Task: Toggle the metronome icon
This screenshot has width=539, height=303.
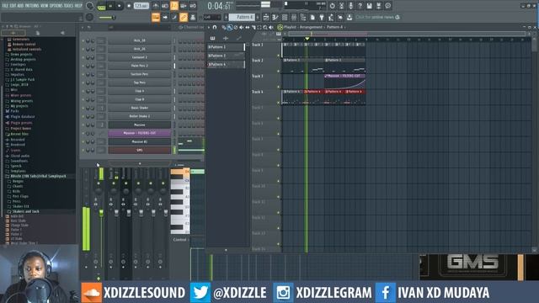Action: click(156, 6)
